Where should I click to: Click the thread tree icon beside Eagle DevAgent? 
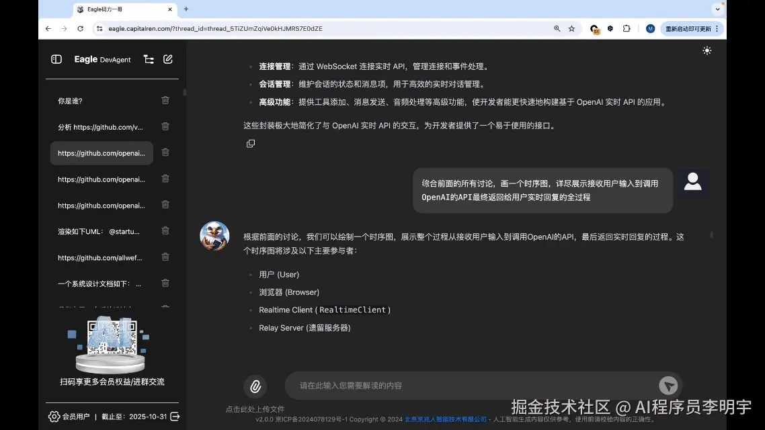149,59
